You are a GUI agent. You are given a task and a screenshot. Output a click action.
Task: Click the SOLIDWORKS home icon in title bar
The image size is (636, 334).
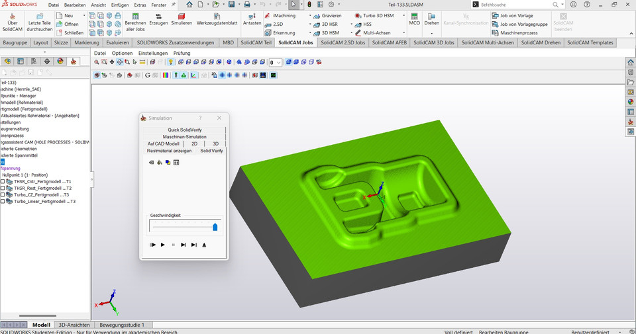click(189, 5)
